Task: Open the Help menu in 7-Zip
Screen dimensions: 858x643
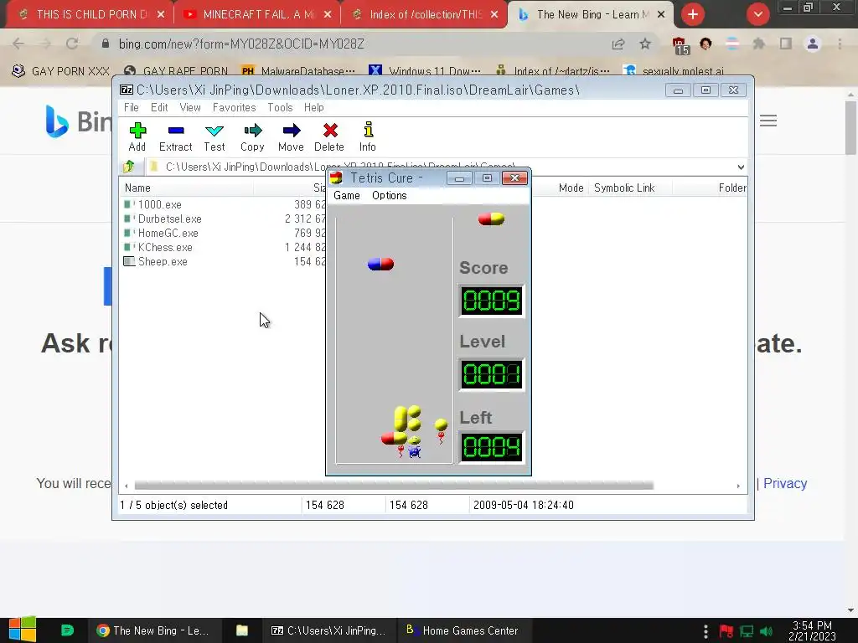Action: (314, 107)
